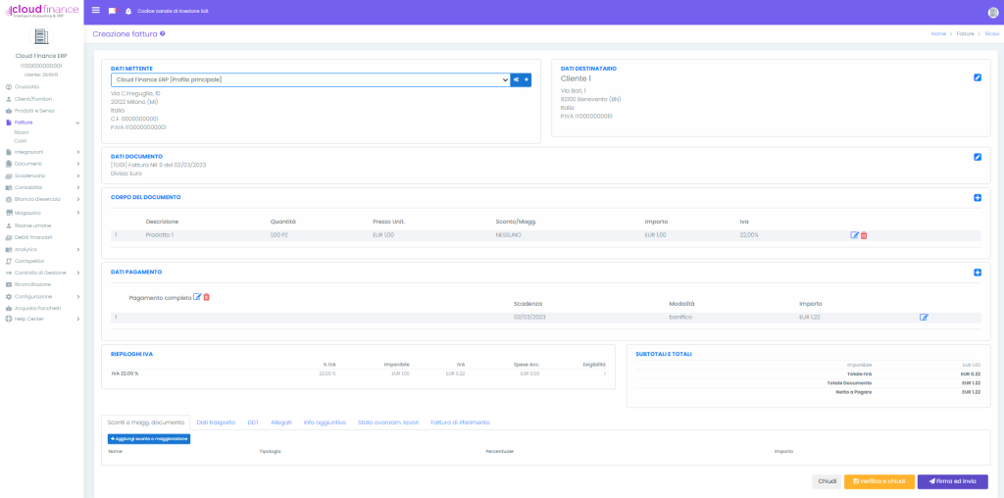Screen dimensions: 1004x498
Task: Open Riconciliazione in the sidebar
Action: point(32,284)
